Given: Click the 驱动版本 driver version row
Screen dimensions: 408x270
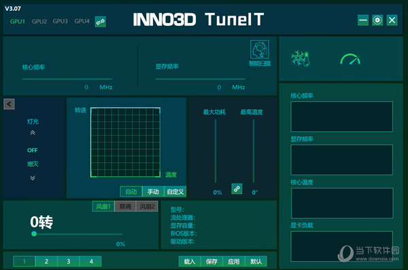Looking at the screenshot, I should click(183, 242).
